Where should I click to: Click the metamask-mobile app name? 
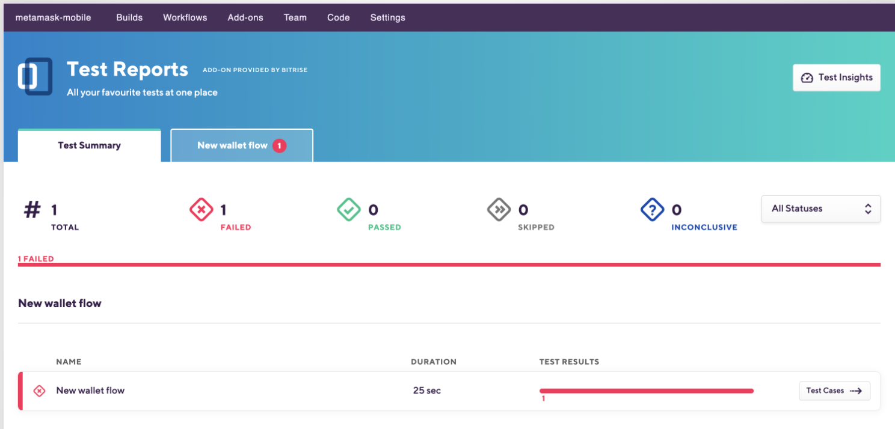click(54, 17)
